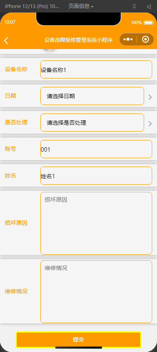The height and width of the screenshot is (352, 157).
Task: Open the 页面信息 dropdown menu
Action: 81,6
